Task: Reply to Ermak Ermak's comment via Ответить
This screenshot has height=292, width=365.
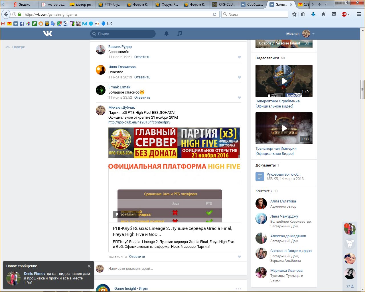Action: pos(142,98)
